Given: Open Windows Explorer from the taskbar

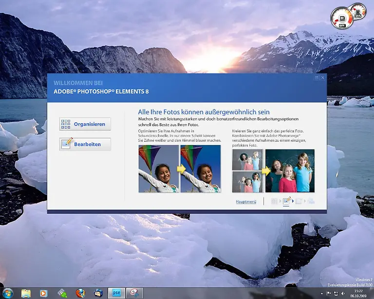Looking at the screenshot, I should coord(26,293).
